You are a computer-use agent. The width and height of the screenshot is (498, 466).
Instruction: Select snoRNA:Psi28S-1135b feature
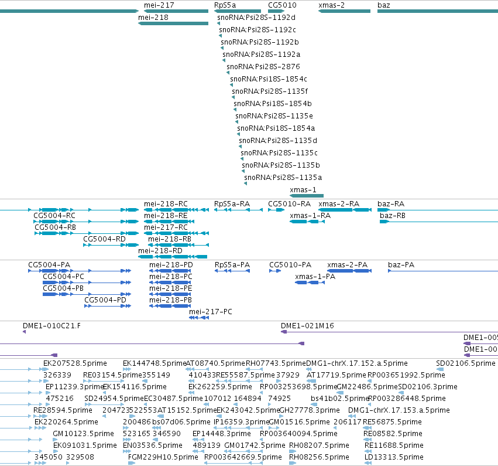(x=243, y=171)
